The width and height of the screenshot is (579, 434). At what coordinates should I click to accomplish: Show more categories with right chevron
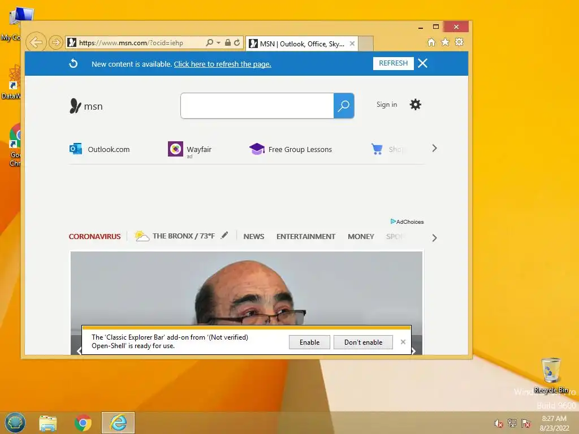(x=435, y=238)
